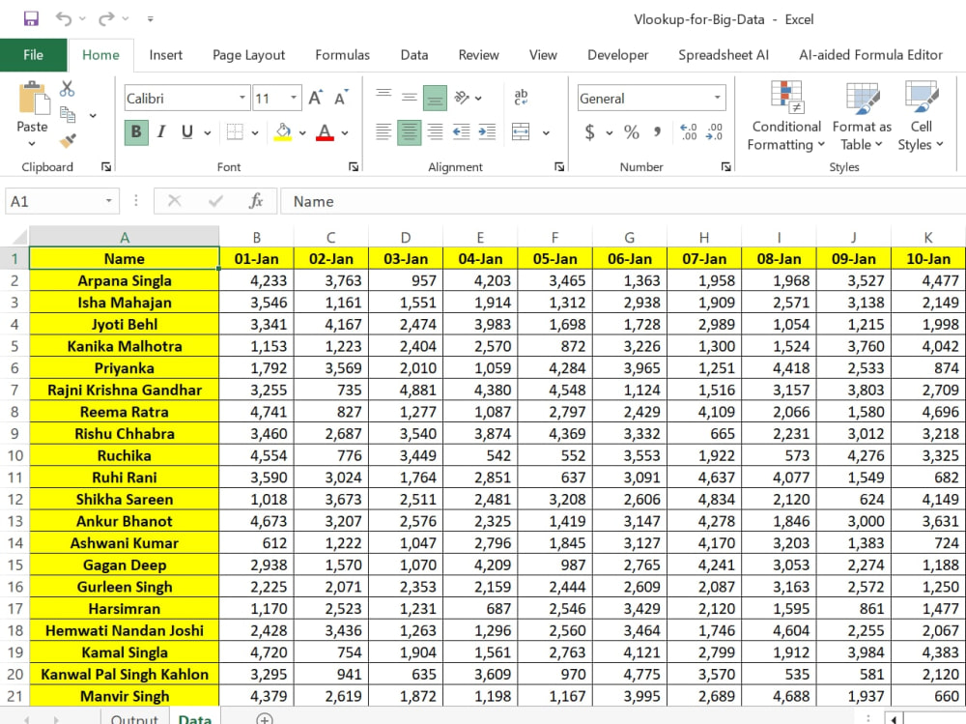Screen dimensions: 966x724
Task: Align text to the left
Action: point(384,132)
